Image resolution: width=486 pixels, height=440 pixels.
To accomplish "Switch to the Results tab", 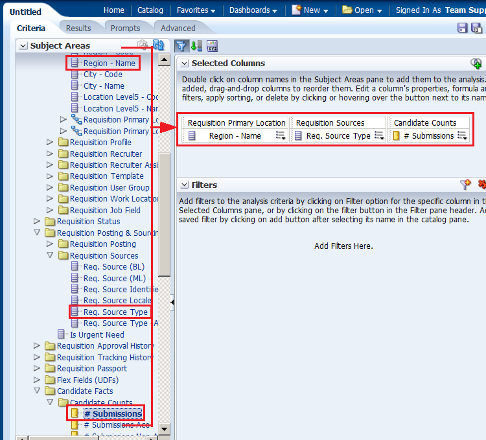I will [x=78, y=29].
